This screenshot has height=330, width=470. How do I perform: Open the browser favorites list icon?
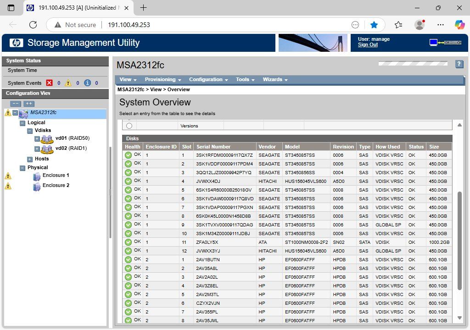coord(398,25)
